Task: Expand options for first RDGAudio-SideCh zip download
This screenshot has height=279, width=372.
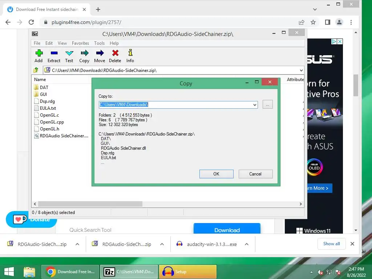Action: pyautogui.click(x=77, y=244)
